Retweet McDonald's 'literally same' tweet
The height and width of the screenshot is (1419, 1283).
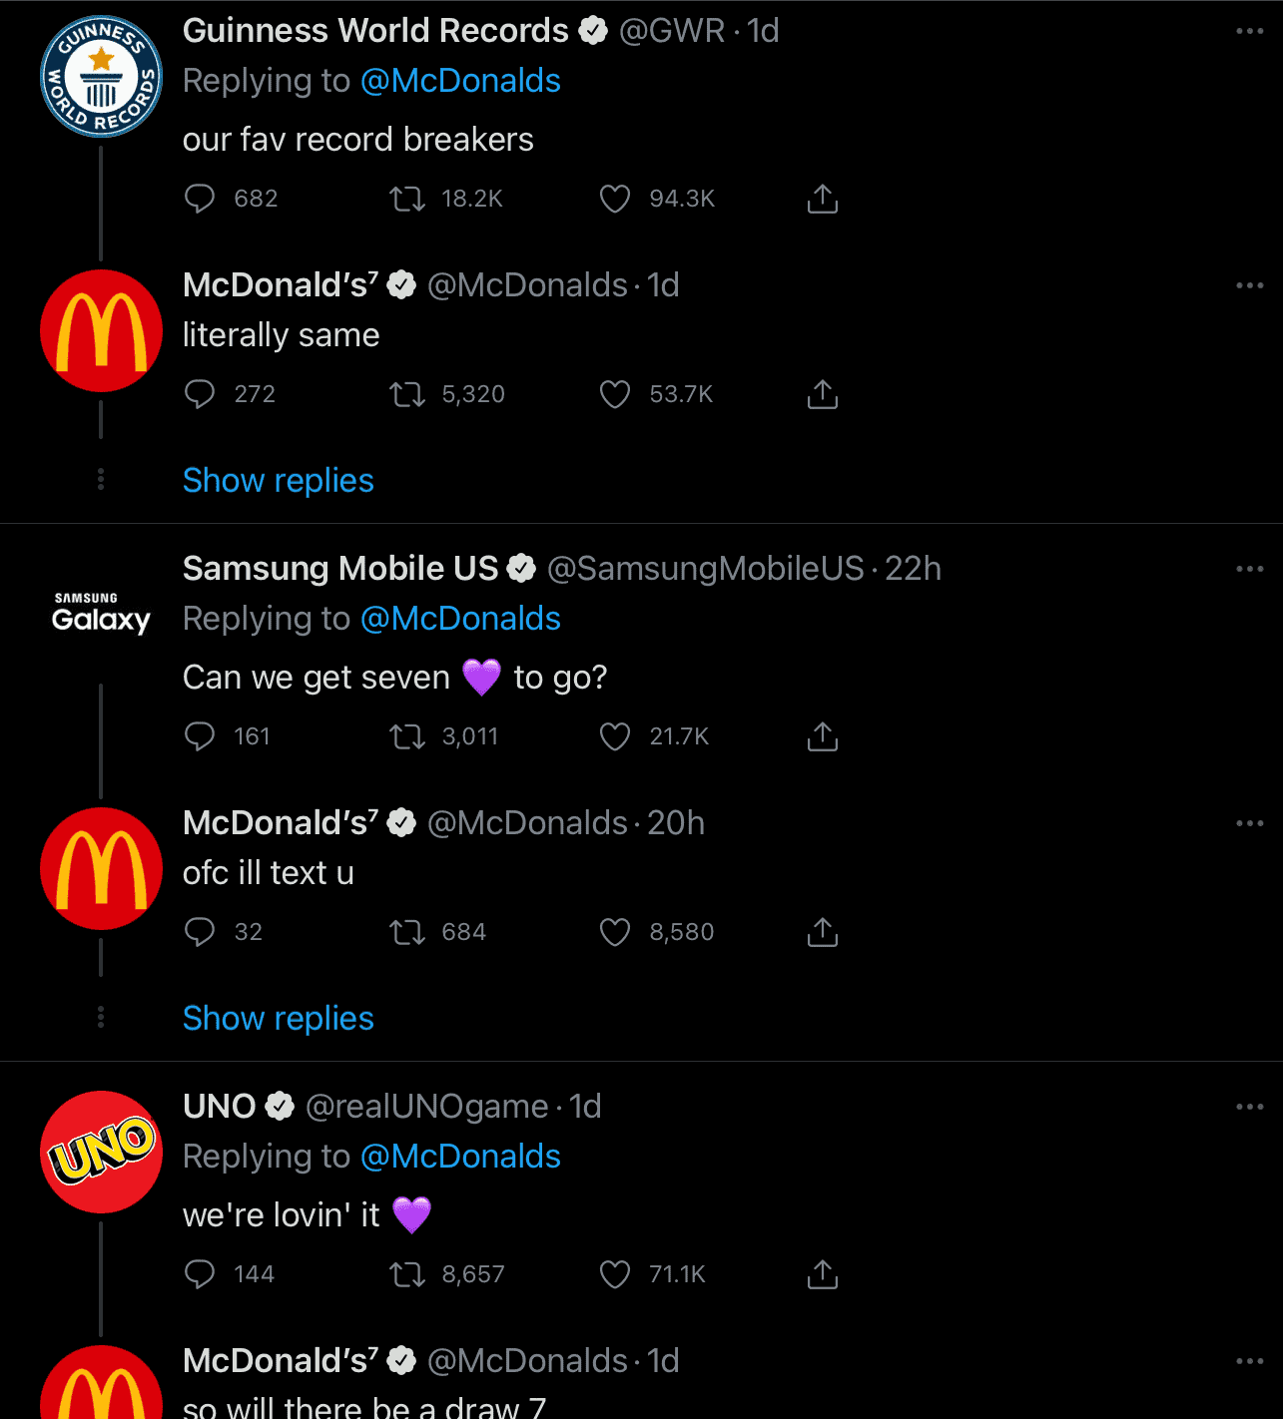(407, 394)
